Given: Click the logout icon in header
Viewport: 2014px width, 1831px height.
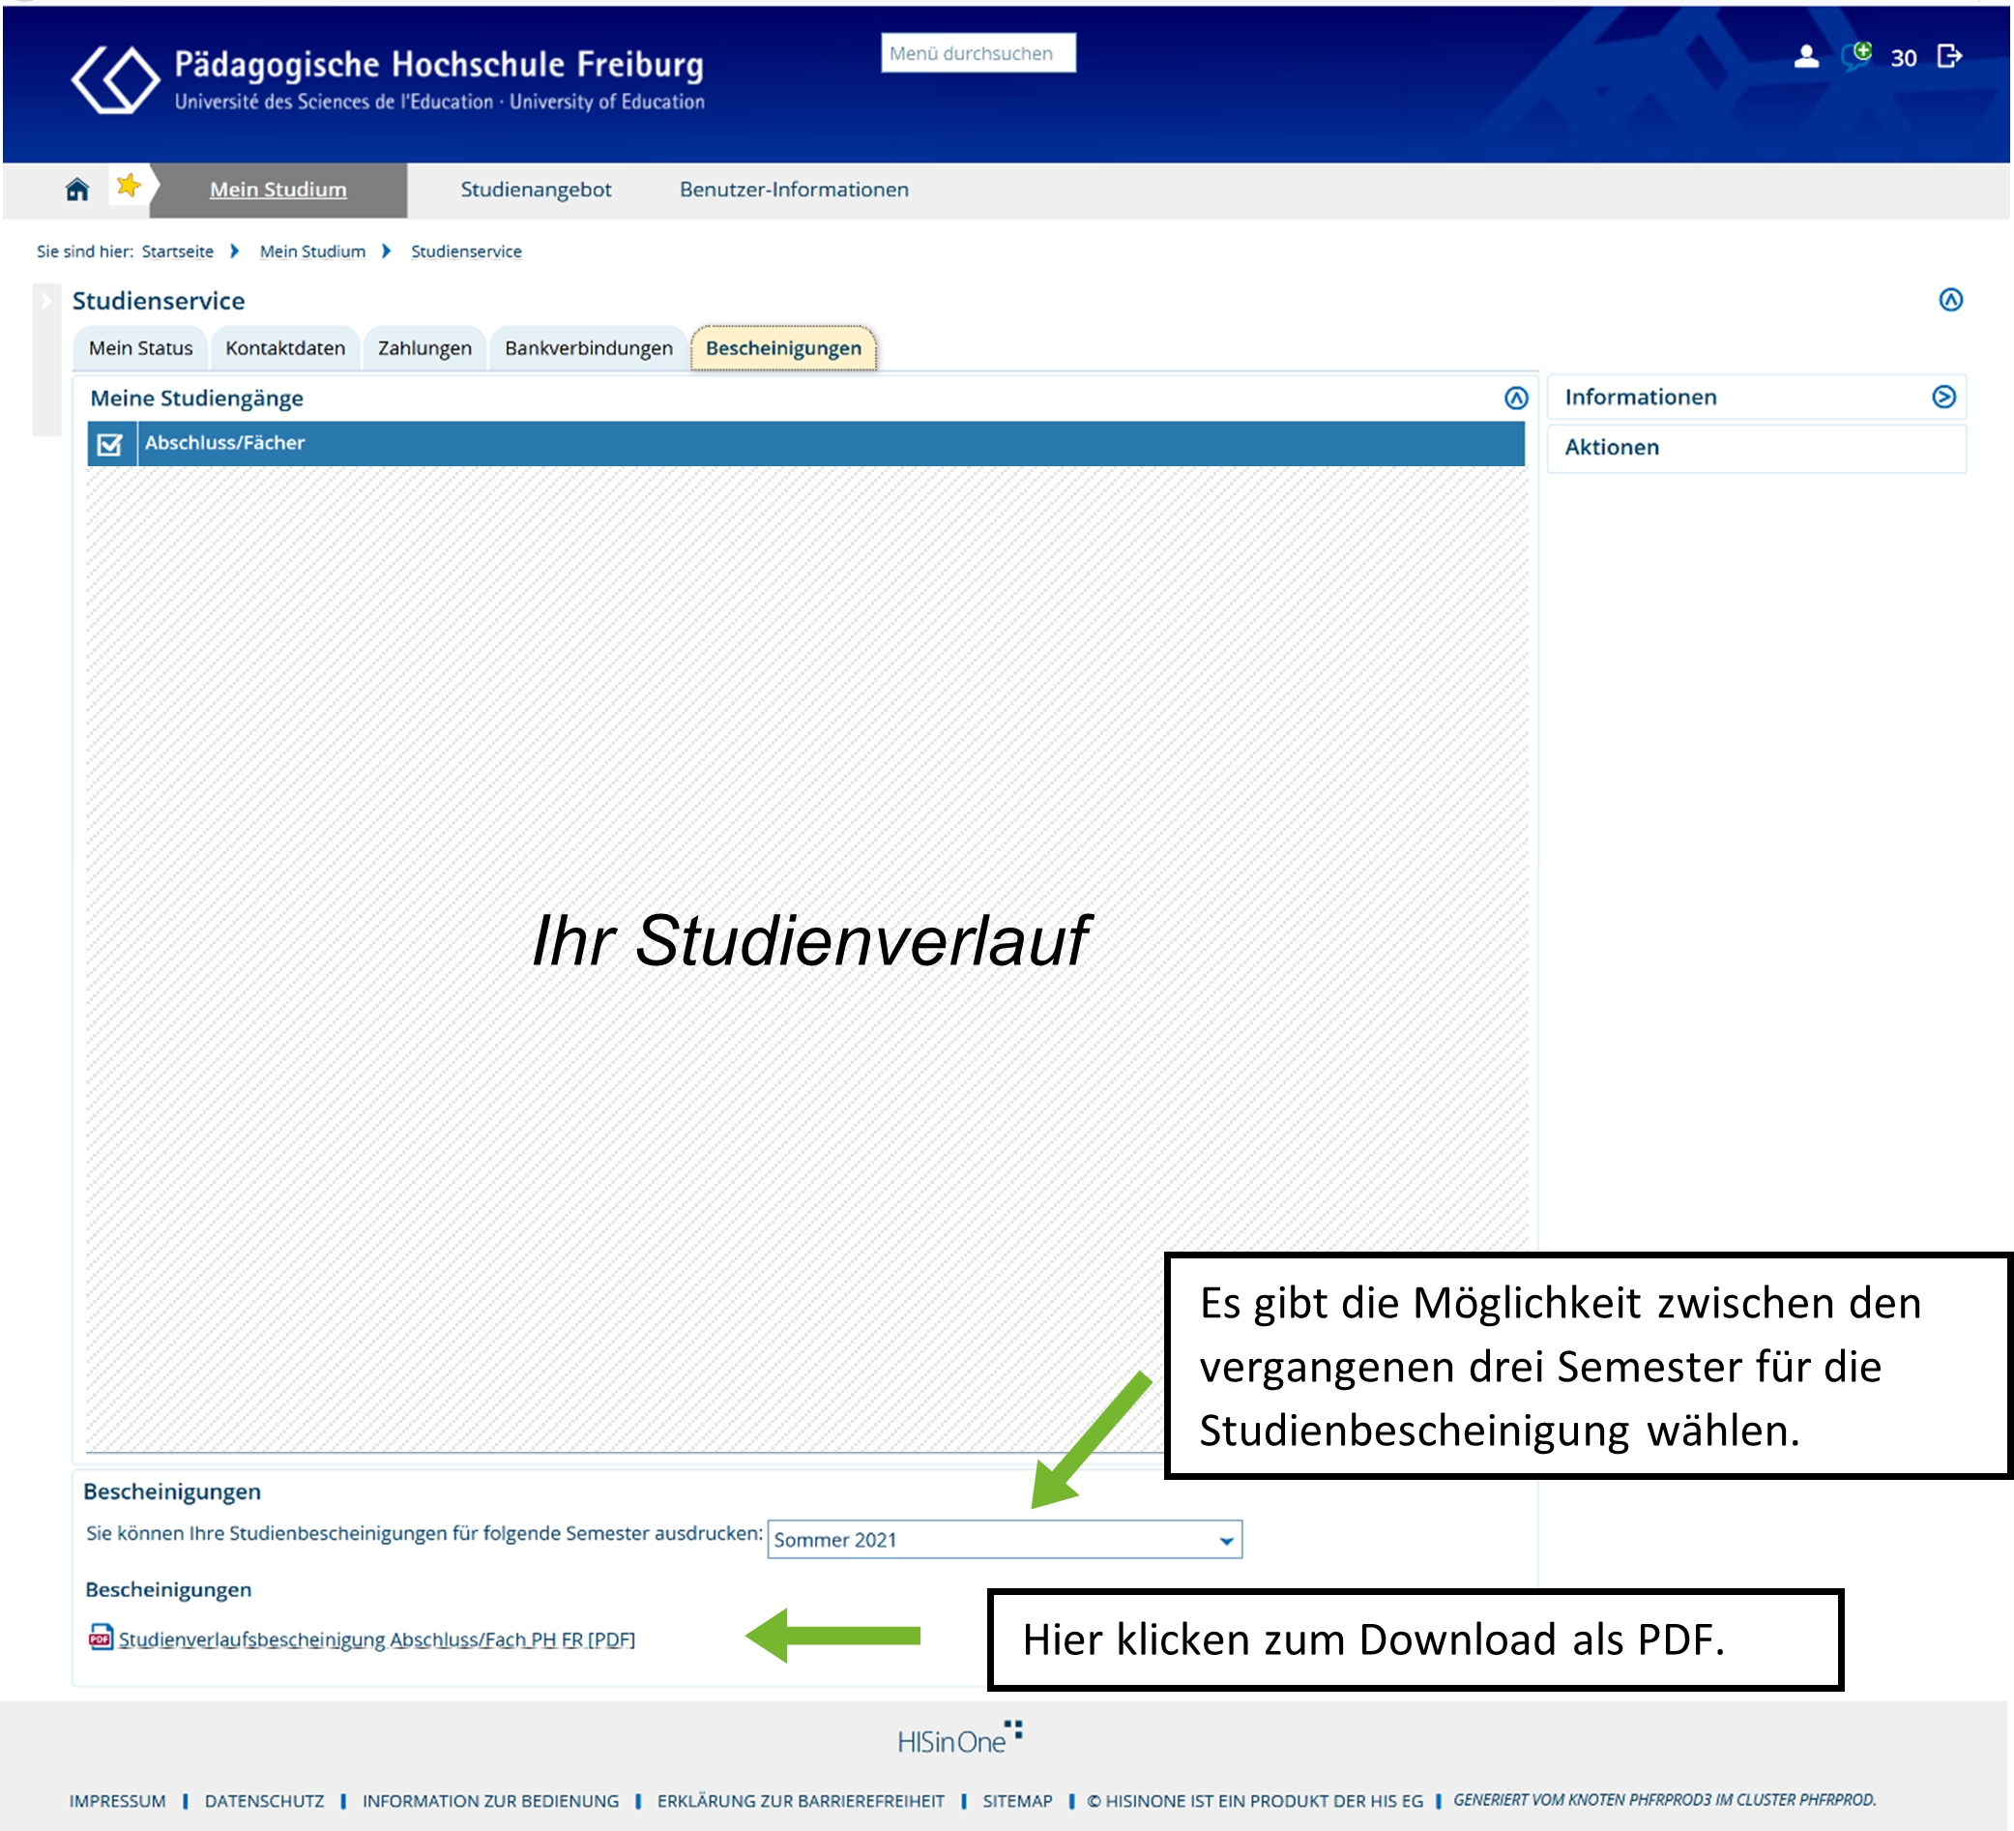Looking at the screenshot, I should click(1950, 56).
